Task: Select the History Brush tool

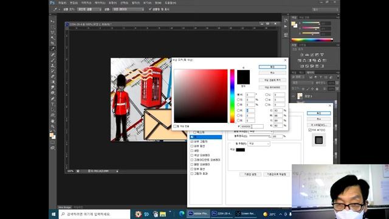Action: (53, 71)
